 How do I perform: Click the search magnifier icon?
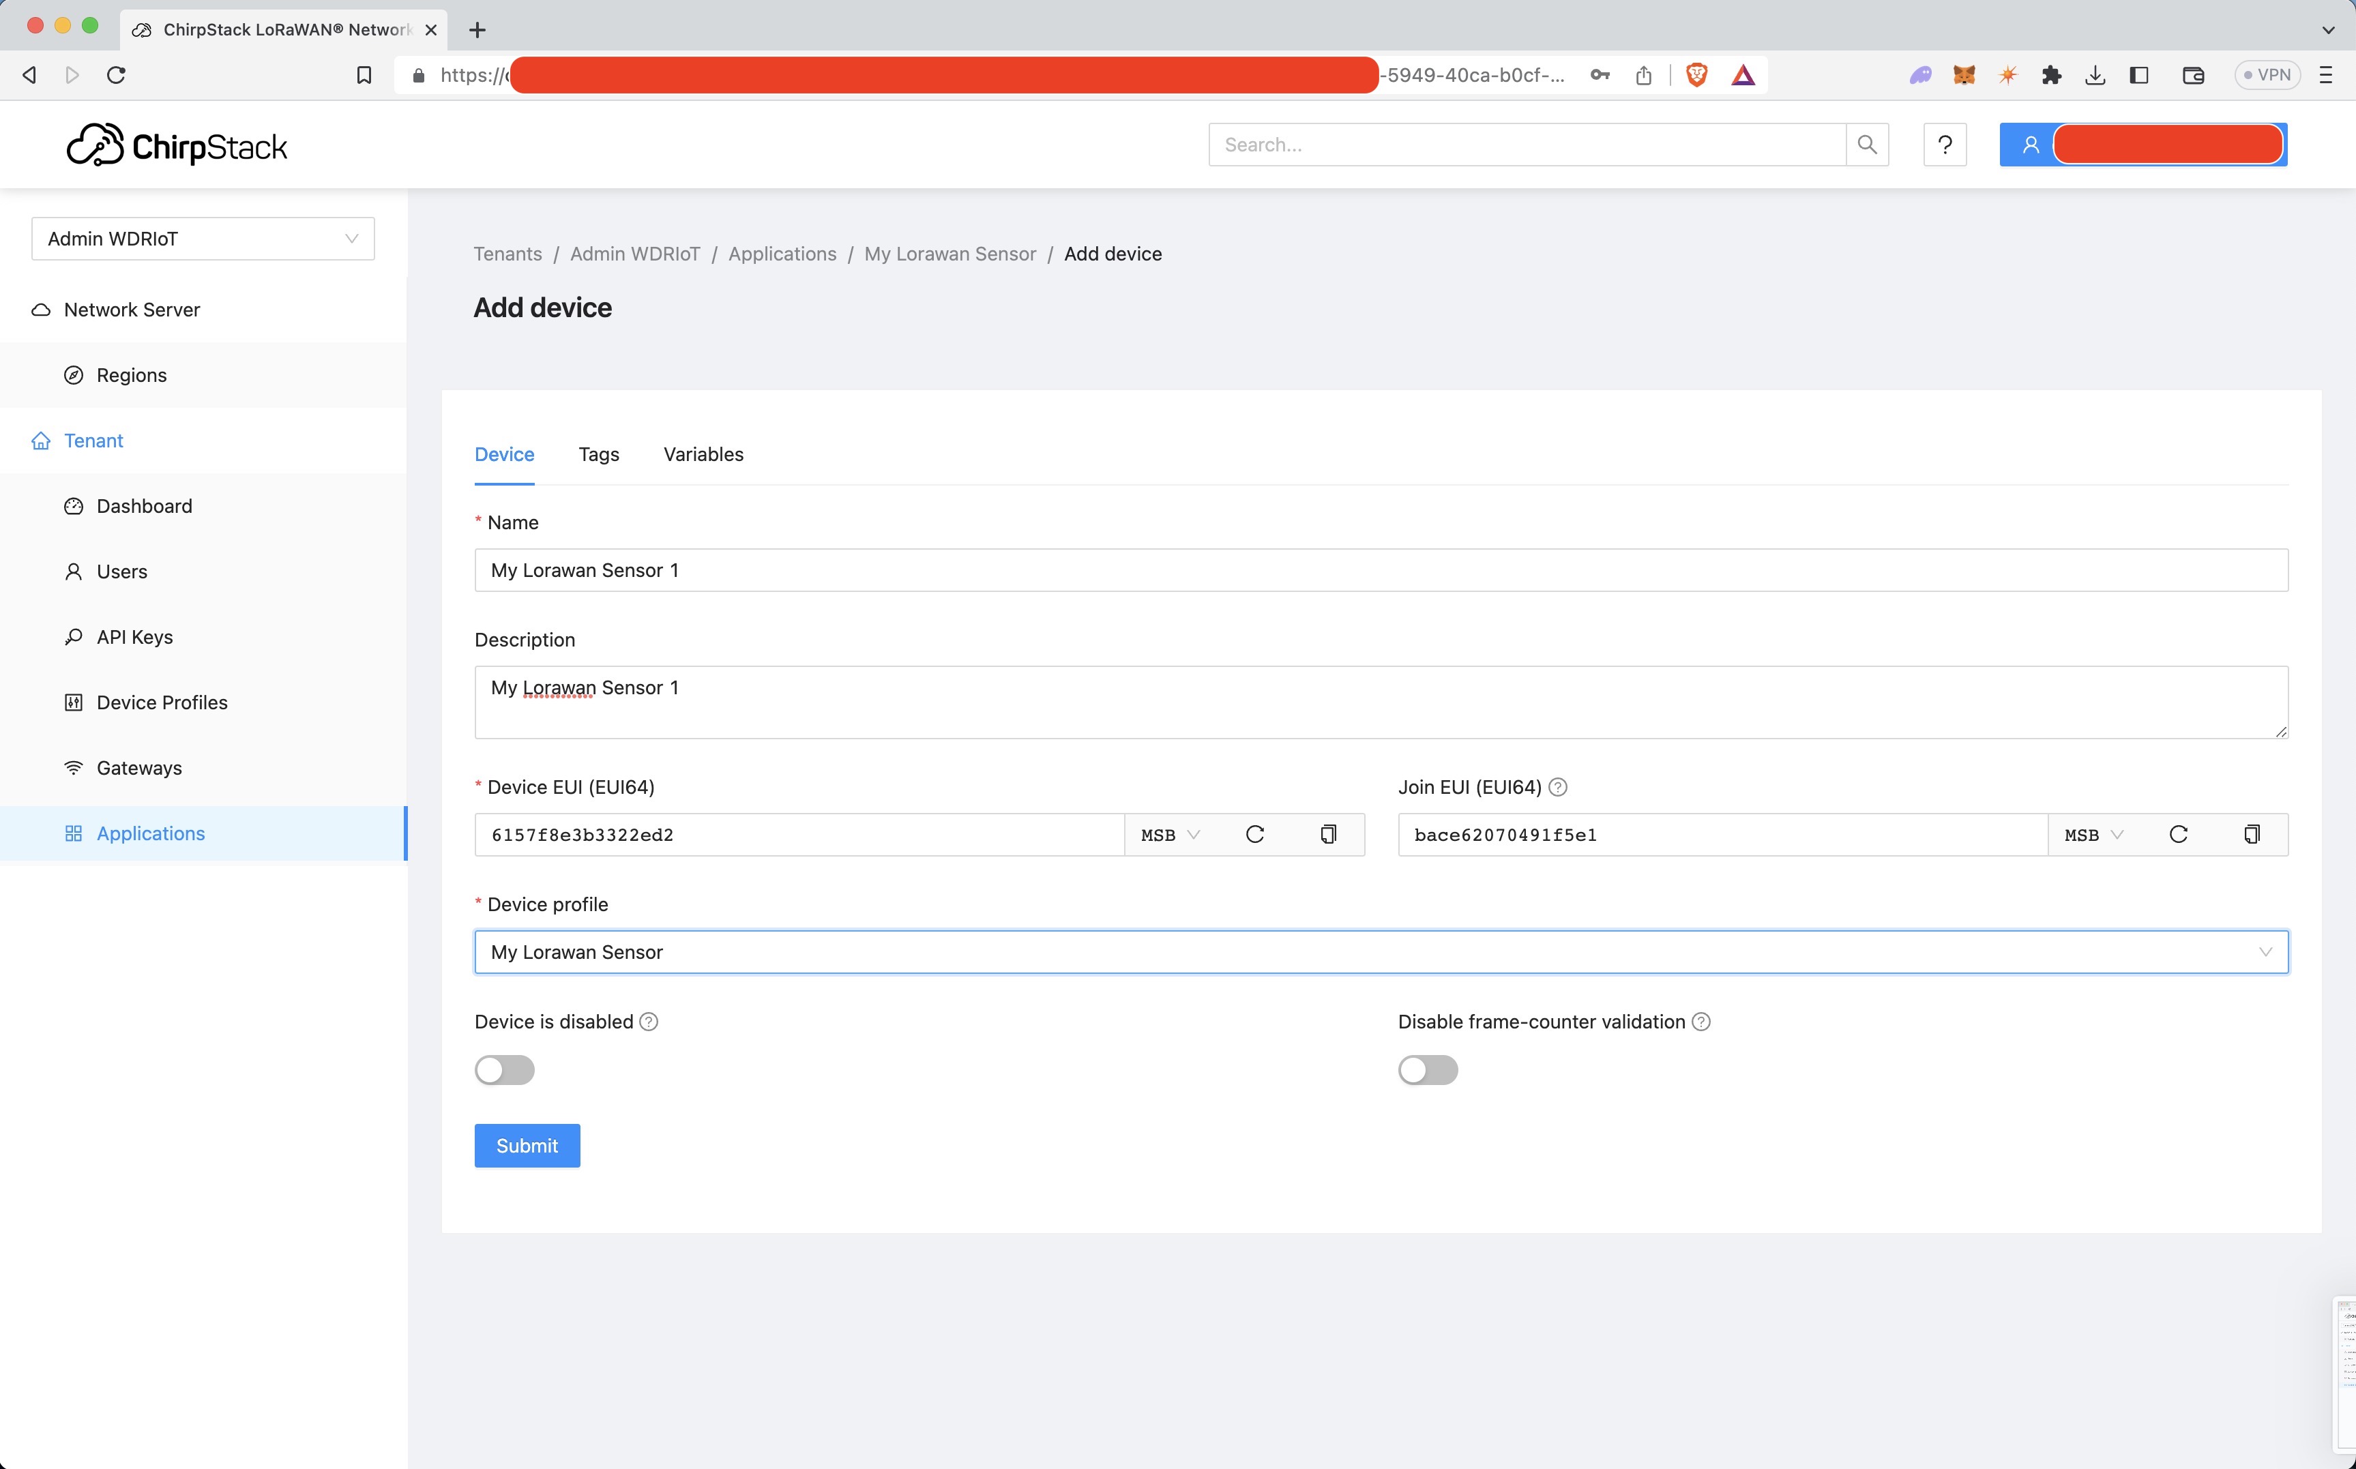pyautogui.click(x=1866, y=145)
